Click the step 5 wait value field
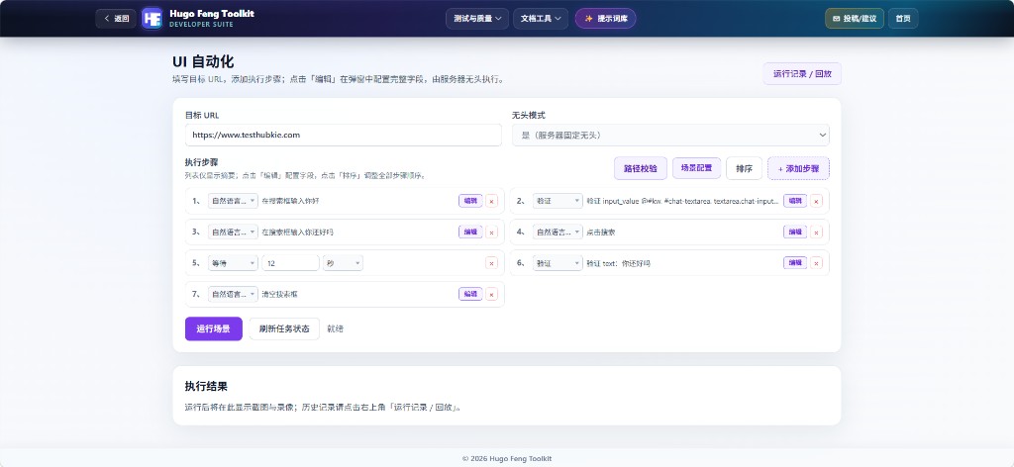The height and width of the screenshot is (467, 1014). click(290, 263)
